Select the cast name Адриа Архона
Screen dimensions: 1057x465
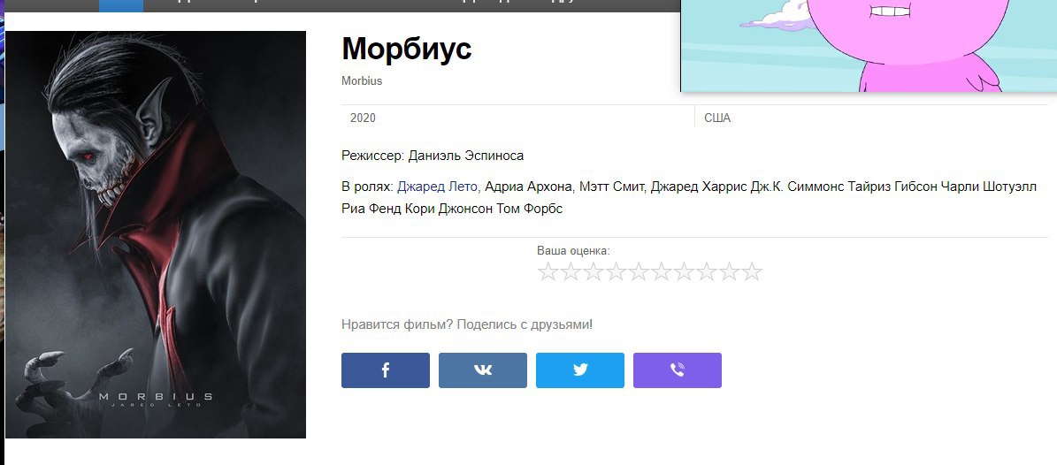coord(529,187)
